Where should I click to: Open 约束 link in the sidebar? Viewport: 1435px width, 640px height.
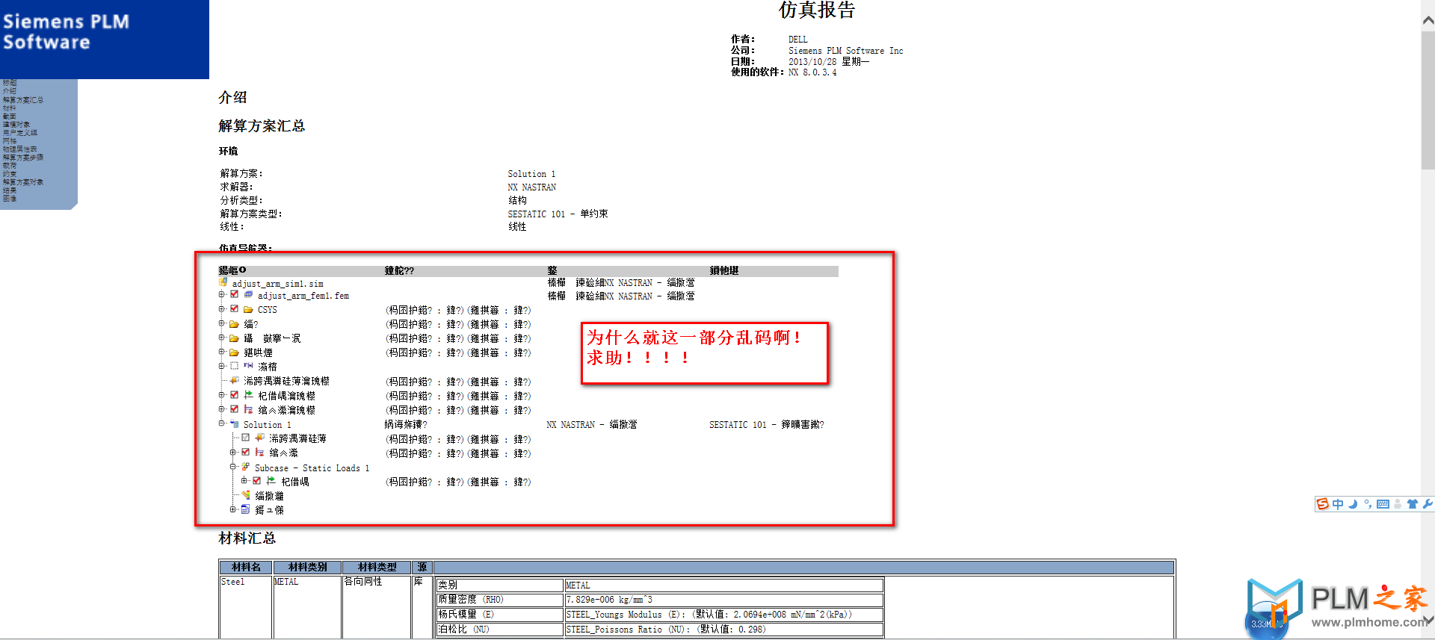tap(9, 173)
